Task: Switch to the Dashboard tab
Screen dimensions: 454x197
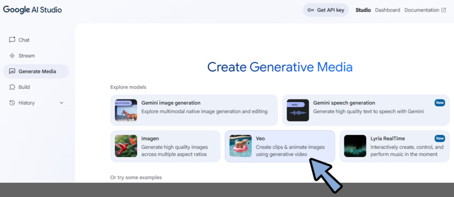Action: (x=387, y=10)
